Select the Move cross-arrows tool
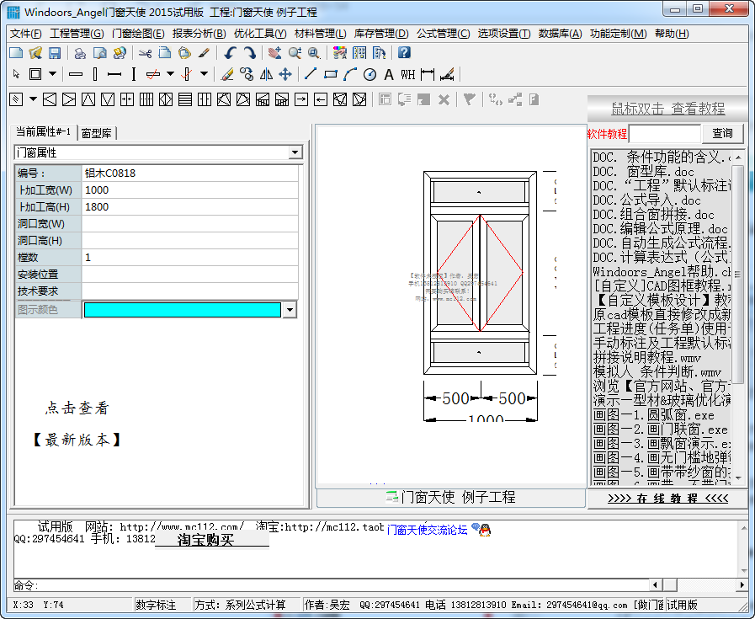This screenshot has width=755, height=619. click(285, 74)
